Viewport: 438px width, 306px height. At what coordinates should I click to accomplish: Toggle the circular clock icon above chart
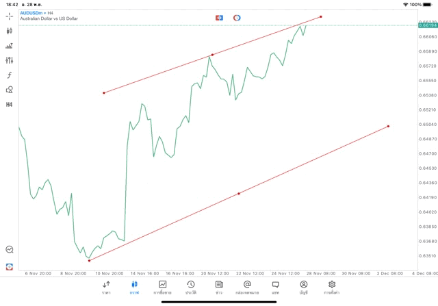237,17
